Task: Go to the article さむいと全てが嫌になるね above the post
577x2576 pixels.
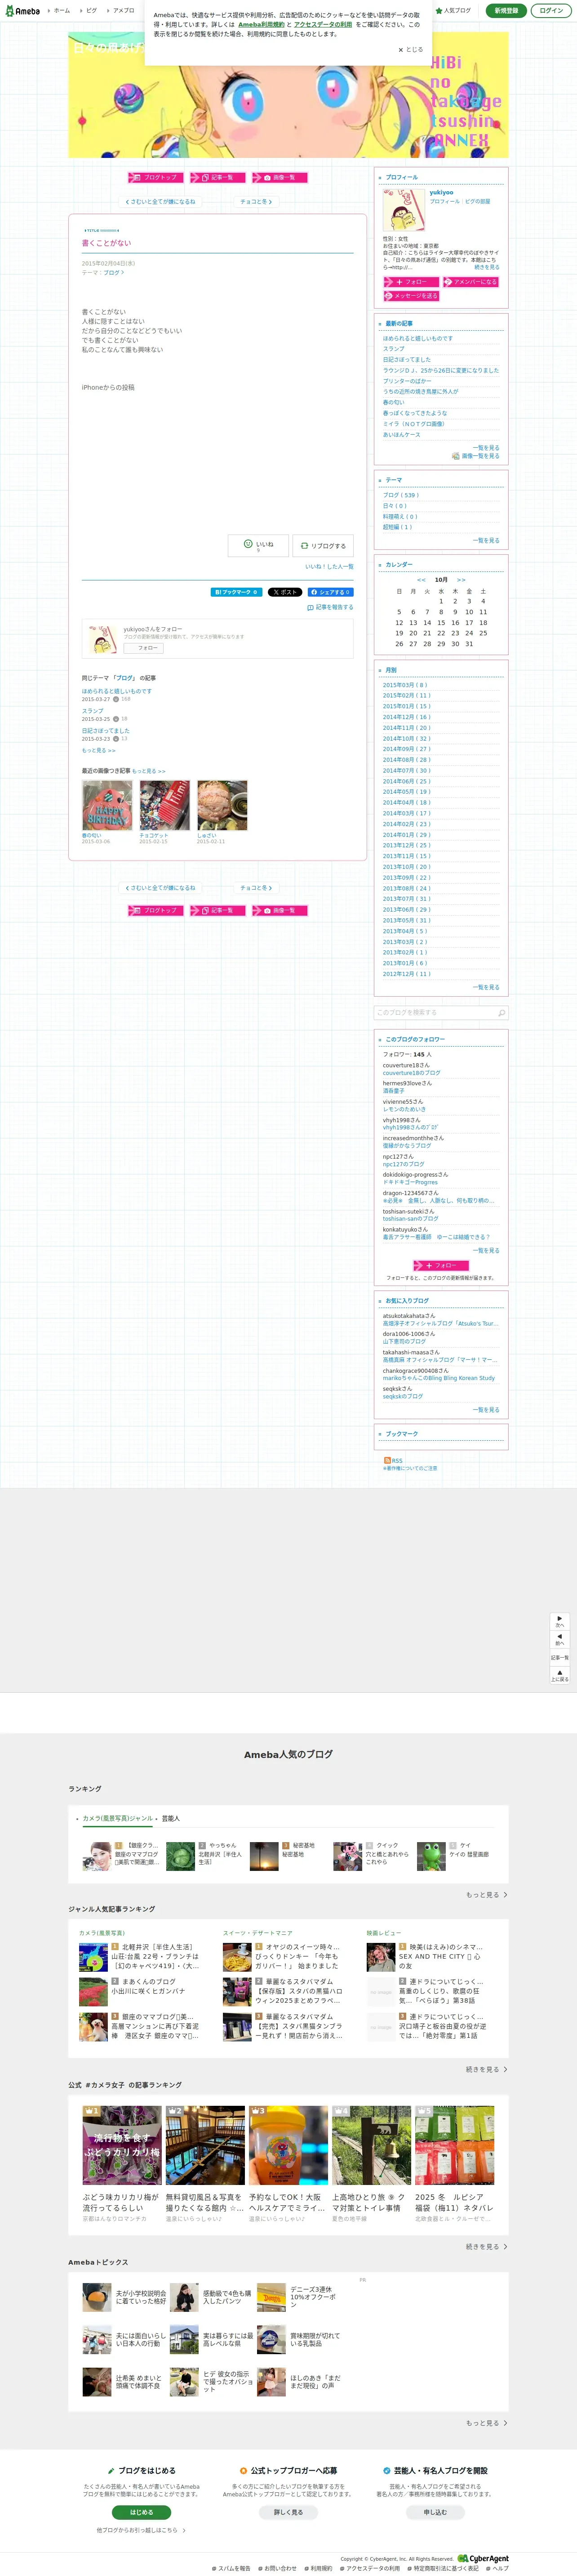Action: (x=161, y=202)
